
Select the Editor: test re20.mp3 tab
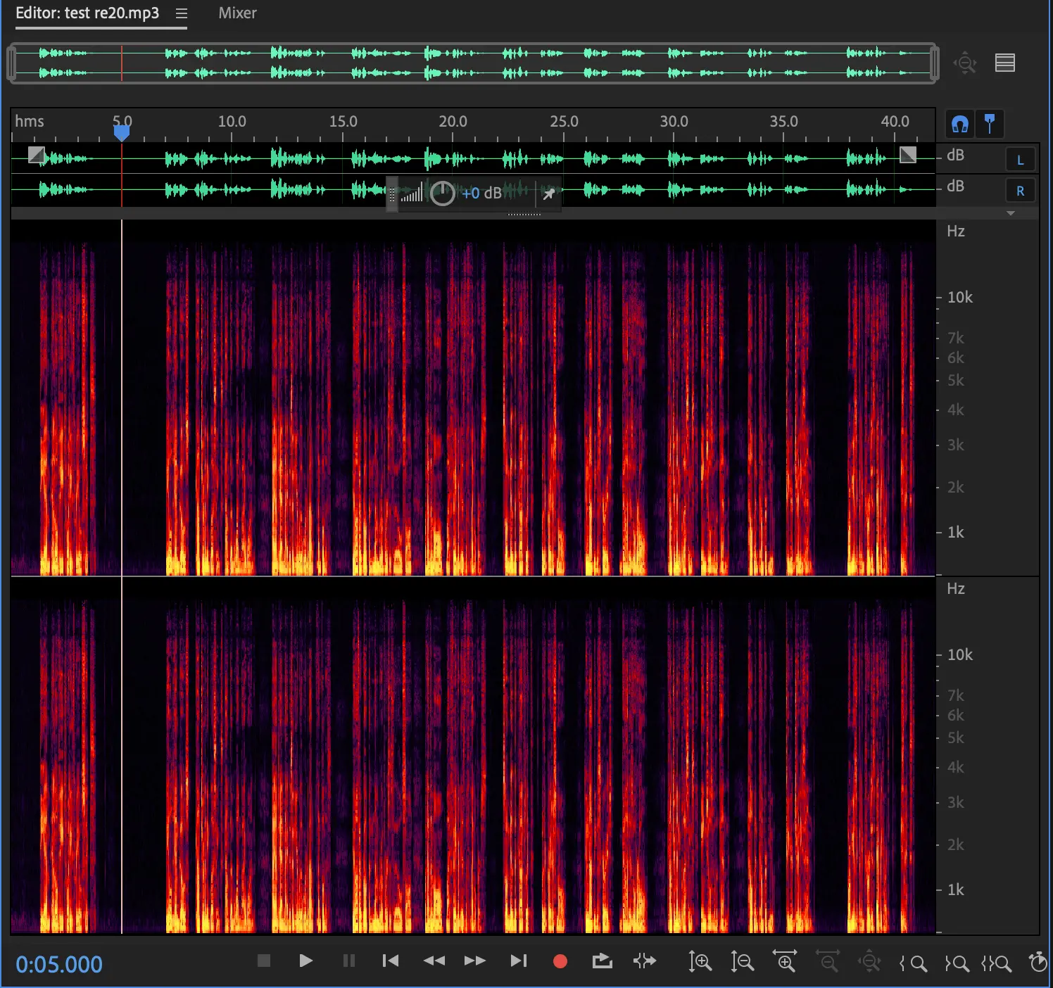pos(87,13)
